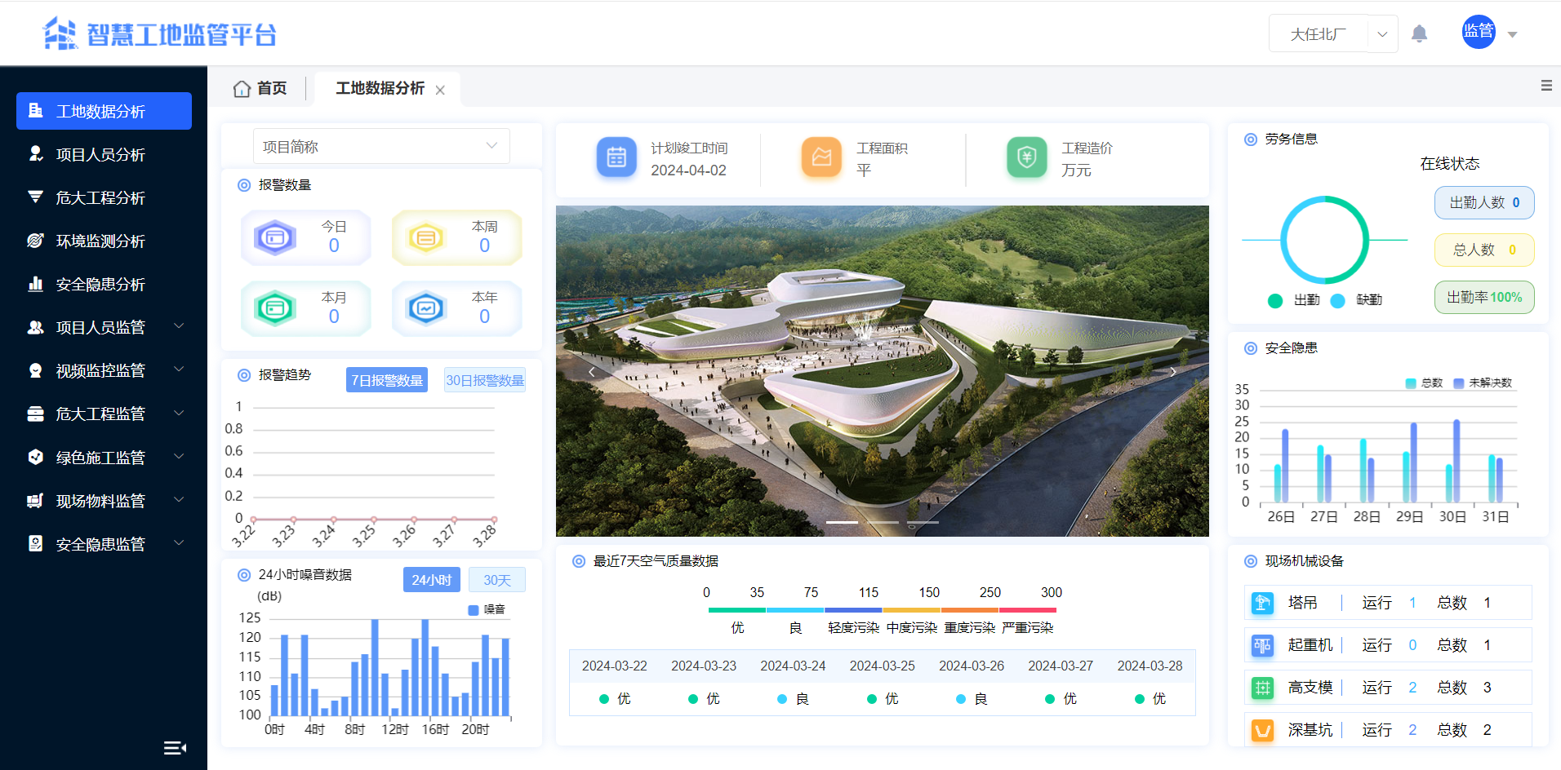Expand 现场物料监管 submenu
This screenshot has height=770, width=1561.
tap(104, 500)
